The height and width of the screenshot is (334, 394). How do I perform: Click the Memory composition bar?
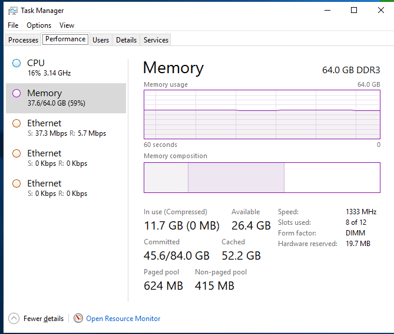(x=261, y=178)
